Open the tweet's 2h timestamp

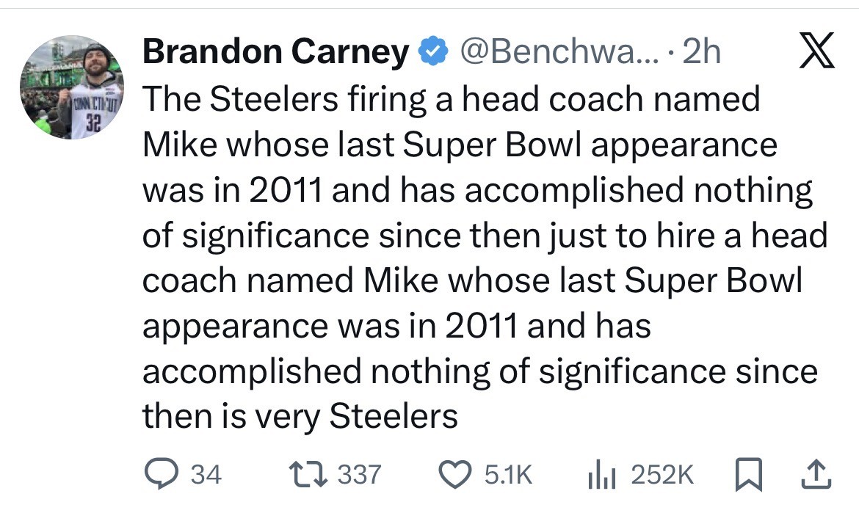pyautogui.click(x=702, y=53)
